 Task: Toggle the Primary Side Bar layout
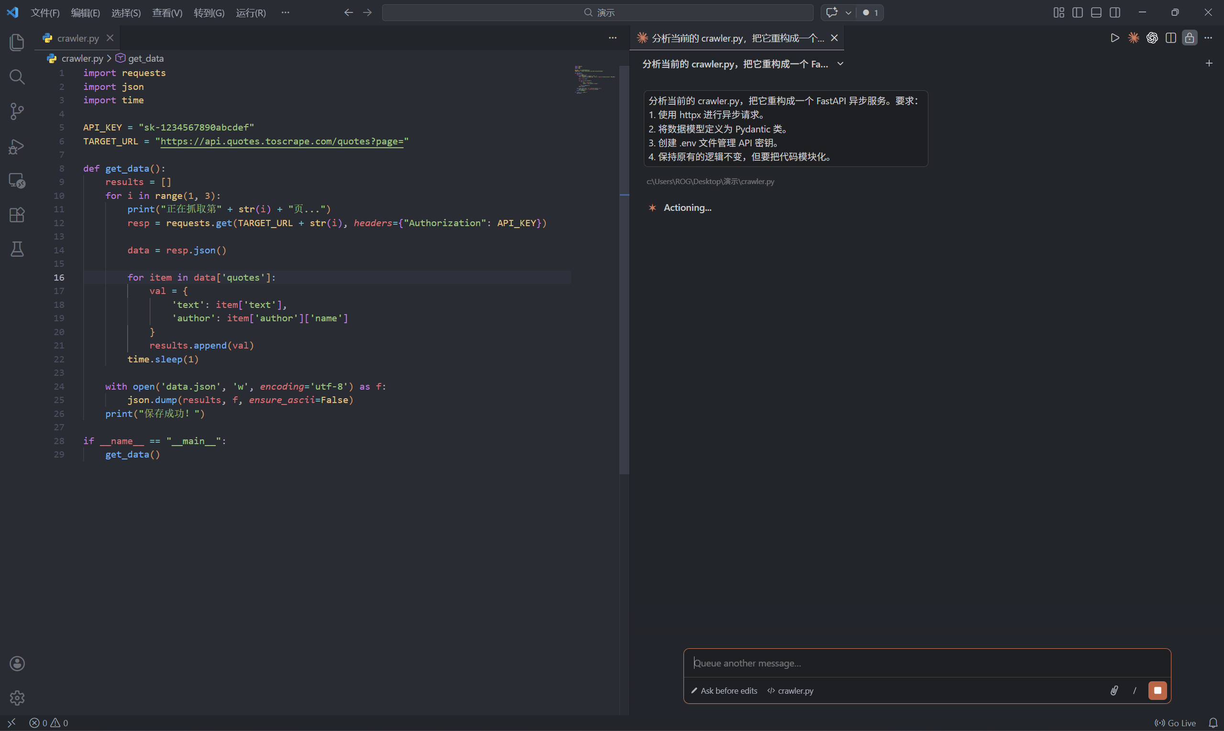(x=1077, y=12)
